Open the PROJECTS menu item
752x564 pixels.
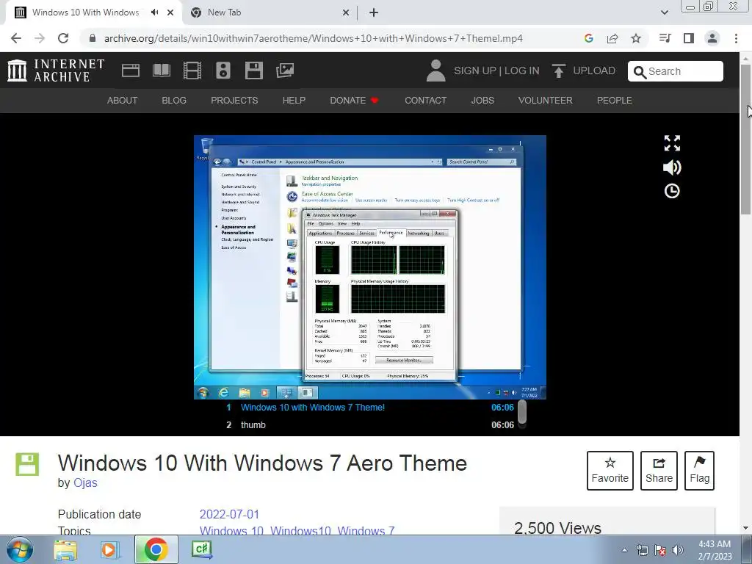(x=234, y=100)
